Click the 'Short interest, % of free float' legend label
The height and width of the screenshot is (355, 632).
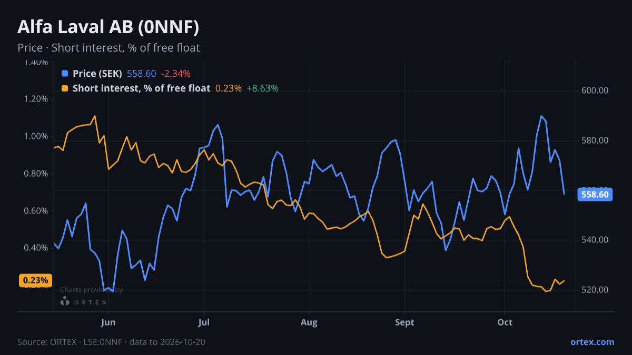tap(141, 88)
